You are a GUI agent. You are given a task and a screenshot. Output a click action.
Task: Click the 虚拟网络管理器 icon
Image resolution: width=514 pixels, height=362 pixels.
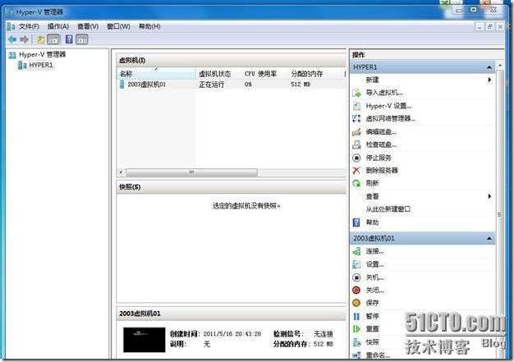356,118
